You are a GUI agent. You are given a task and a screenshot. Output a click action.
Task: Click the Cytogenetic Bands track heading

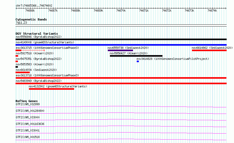[31, 19]
